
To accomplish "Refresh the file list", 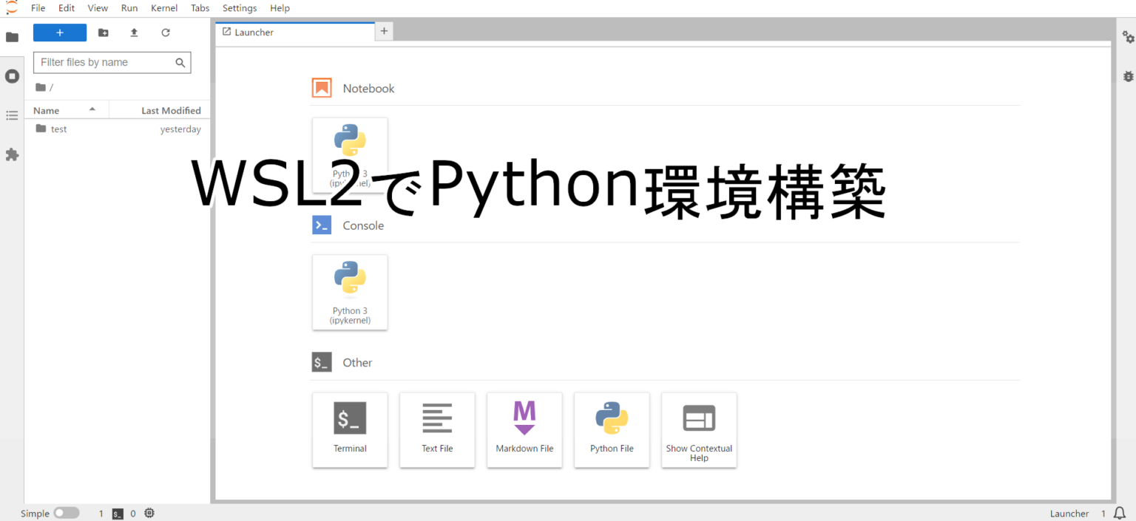I will click(x=165, y=33).
